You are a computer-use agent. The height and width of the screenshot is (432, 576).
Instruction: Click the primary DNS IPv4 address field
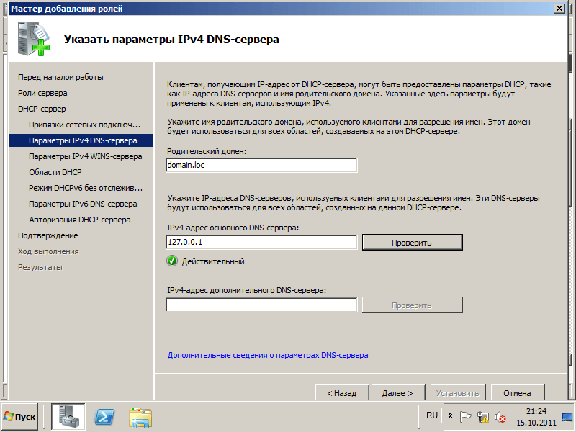point(261,242)
